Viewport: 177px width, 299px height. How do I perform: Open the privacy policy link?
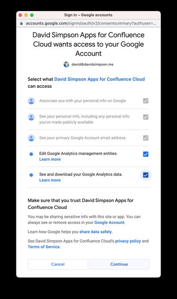[128, 241]
